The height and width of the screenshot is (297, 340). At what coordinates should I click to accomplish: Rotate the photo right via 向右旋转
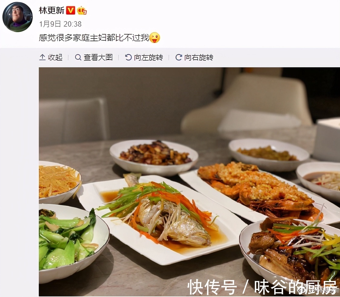(x=199, y=58)
